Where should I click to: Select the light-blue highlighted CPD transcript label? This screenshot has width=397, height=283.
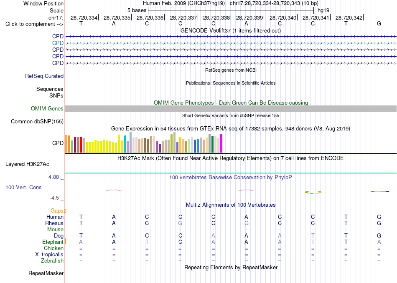click(x=58, y=43)
